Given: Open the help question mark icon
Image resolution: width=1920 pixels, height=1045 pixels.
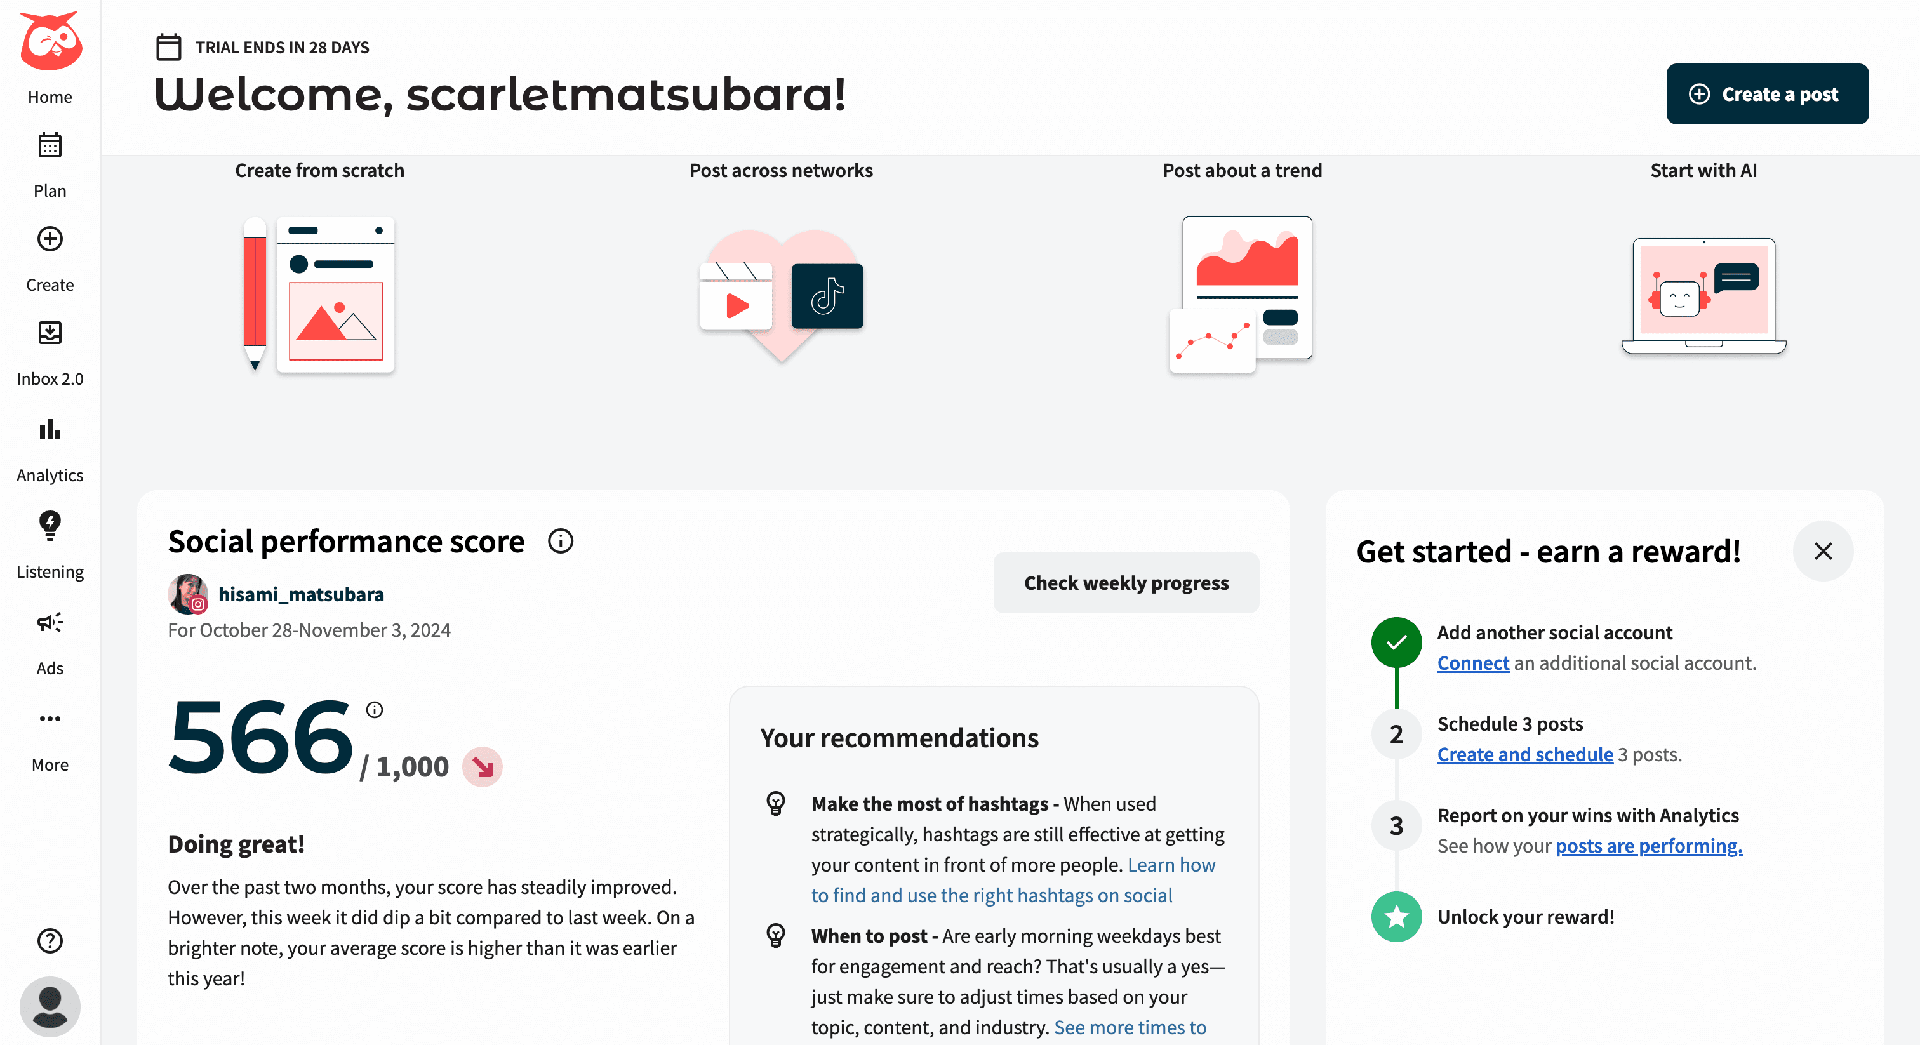Looking at the screenshot, I should [x=50, y=941].
